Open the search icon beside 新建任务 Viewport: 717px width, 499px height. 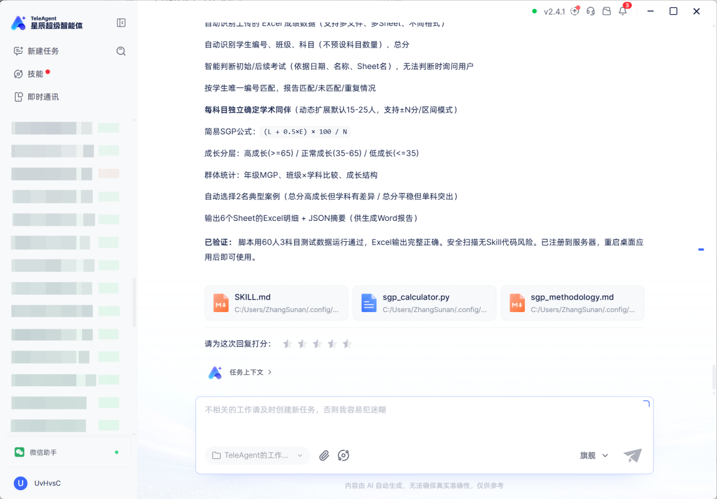[x=121, y=51]
